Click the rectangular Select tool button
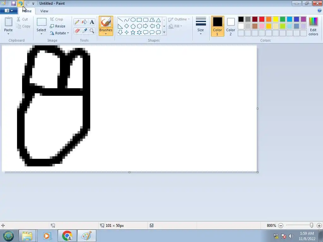This screenshot has width=323, height=242. pyautogui.click(x=41, y=22)
